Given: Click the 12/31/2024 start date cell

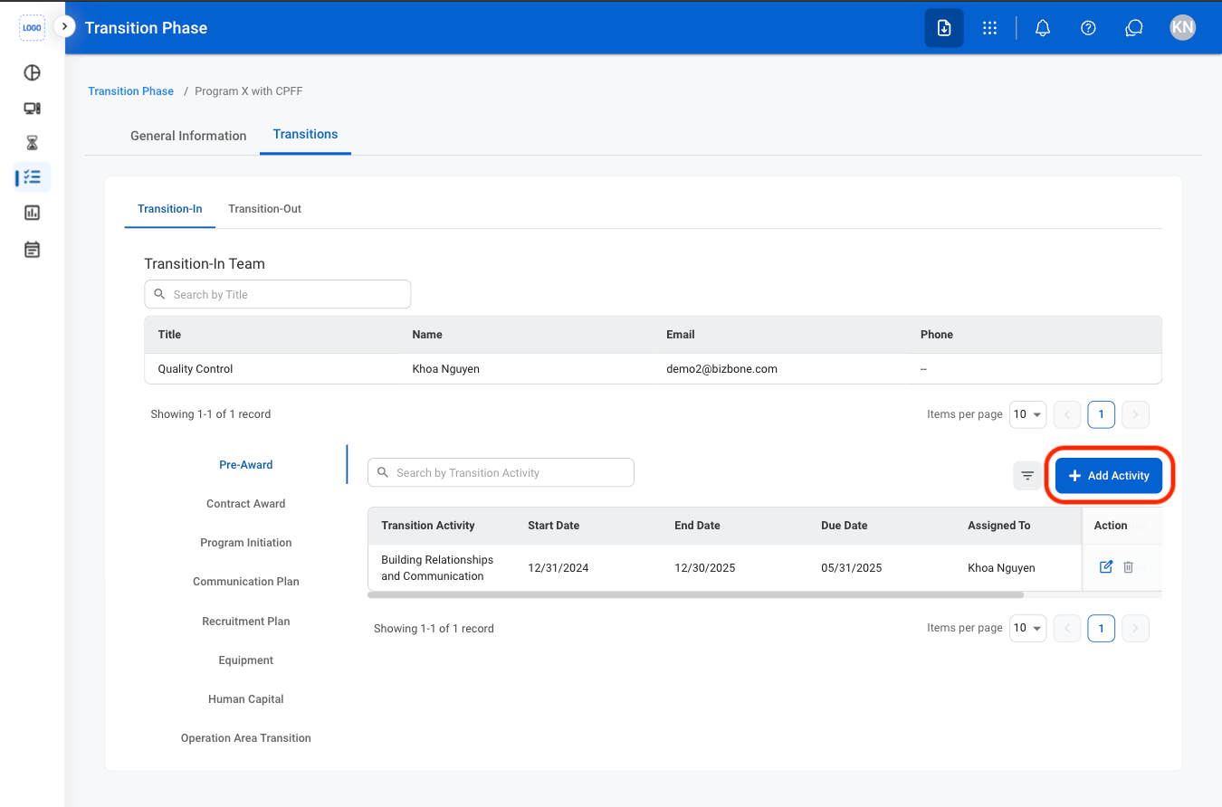Looking at the screenshot, I should (x=558, y=568).
